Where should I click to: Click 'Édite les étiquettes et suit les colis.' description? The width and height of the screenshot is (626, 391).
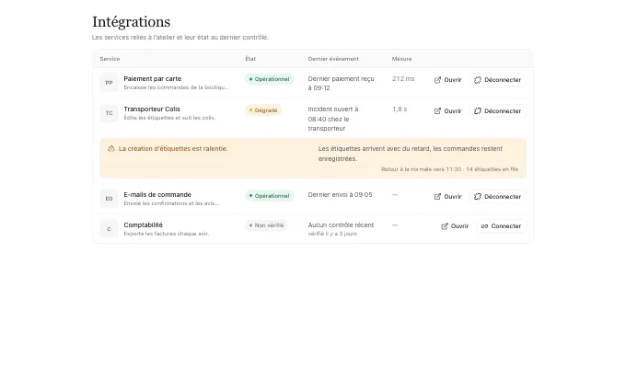(x=169, y=118)
